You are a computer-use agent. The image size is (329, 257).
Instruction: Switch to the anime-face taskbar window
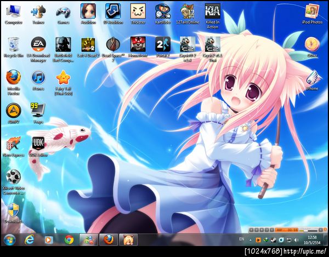point(128,239)
